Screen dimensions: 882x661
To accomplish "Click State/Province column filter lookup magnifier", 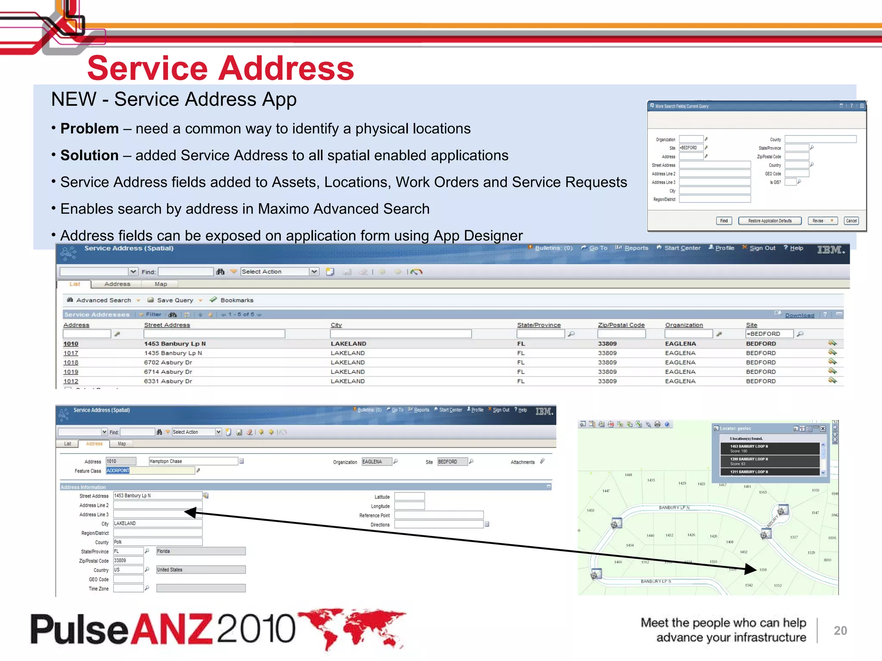I will pyautogui.click(x=571, y=334).
